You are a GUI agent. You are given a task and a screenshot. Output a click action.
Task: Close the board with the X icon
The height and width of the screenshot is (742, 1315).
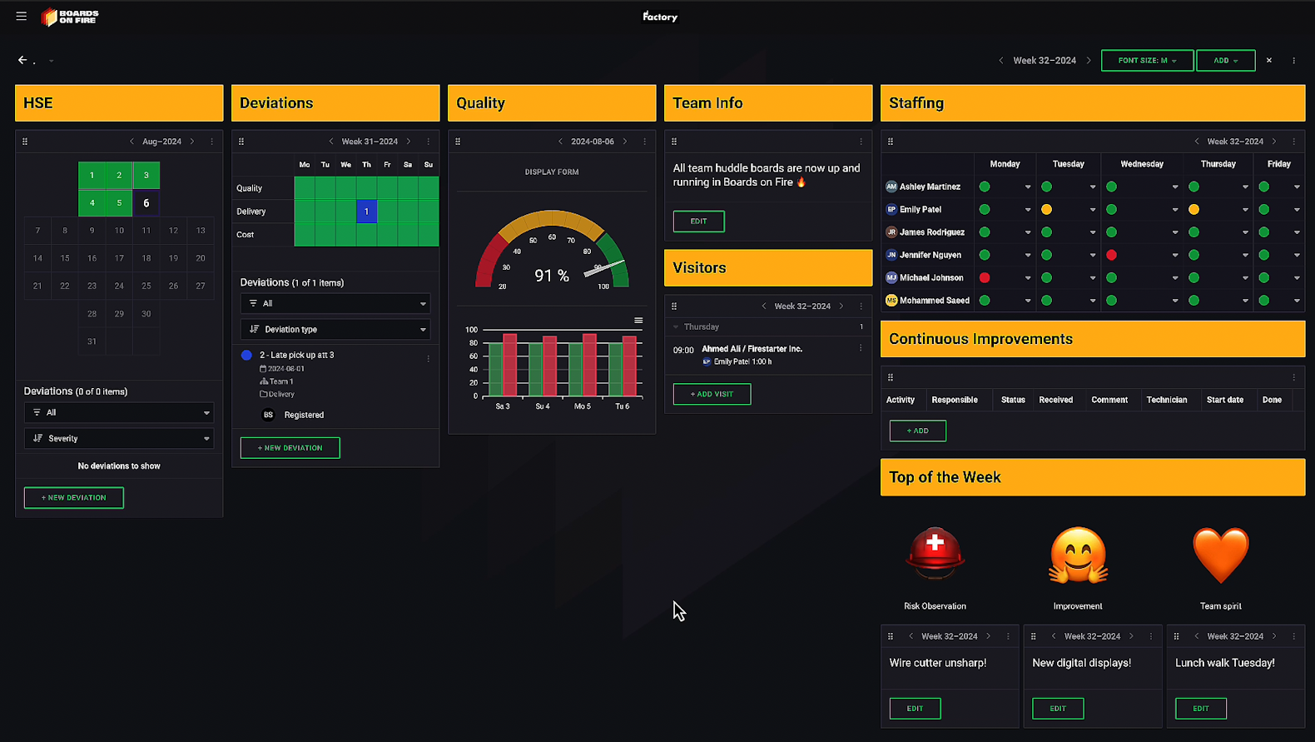[x=1269, y=61]
